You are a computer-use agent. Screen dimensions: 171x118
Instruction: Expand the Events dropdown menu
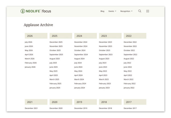point(112,11)
